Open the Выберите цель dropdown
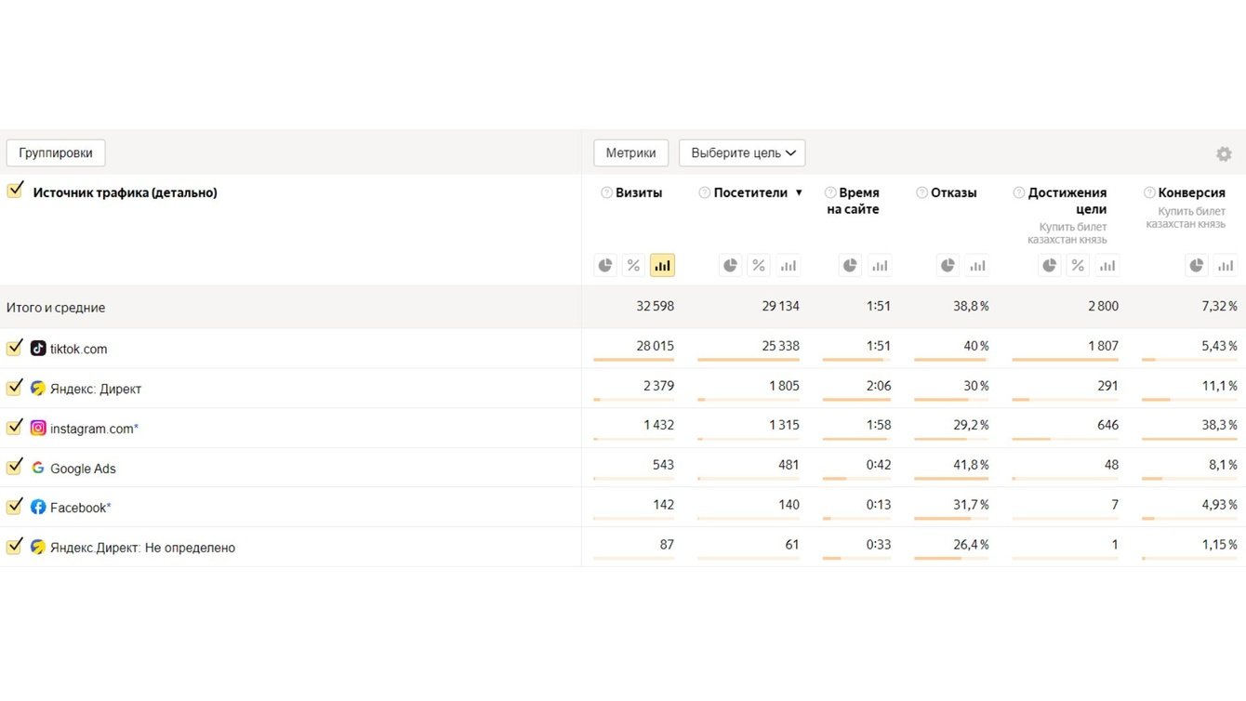Image resolution: width=1246 pixels, height=701 pixels. point(742,153)
